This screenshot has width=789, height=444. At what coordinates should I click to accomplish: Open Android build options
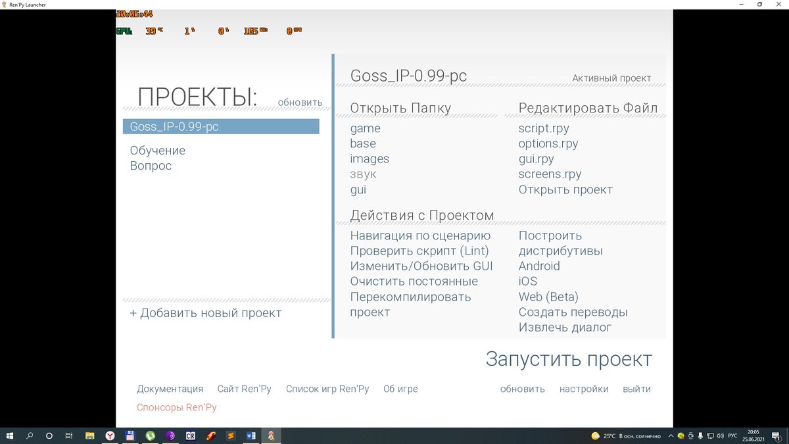539,266
